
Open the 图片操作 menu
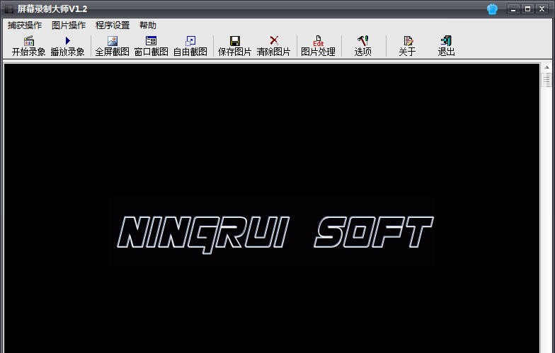69,25
